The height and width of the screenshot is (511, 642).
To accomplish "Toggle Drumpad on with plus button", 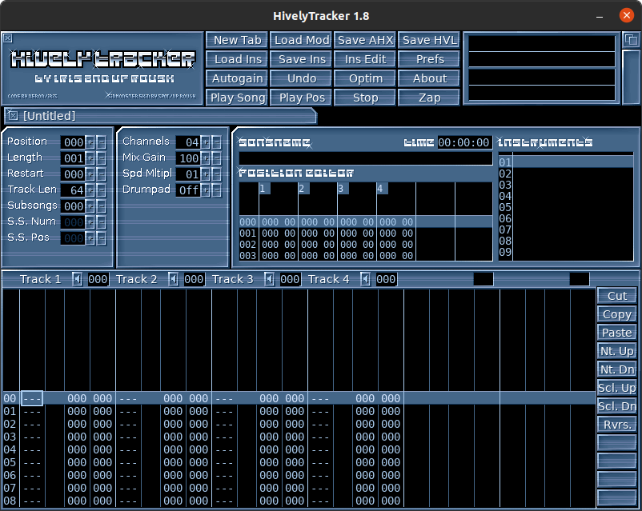I will click(206, 190).
